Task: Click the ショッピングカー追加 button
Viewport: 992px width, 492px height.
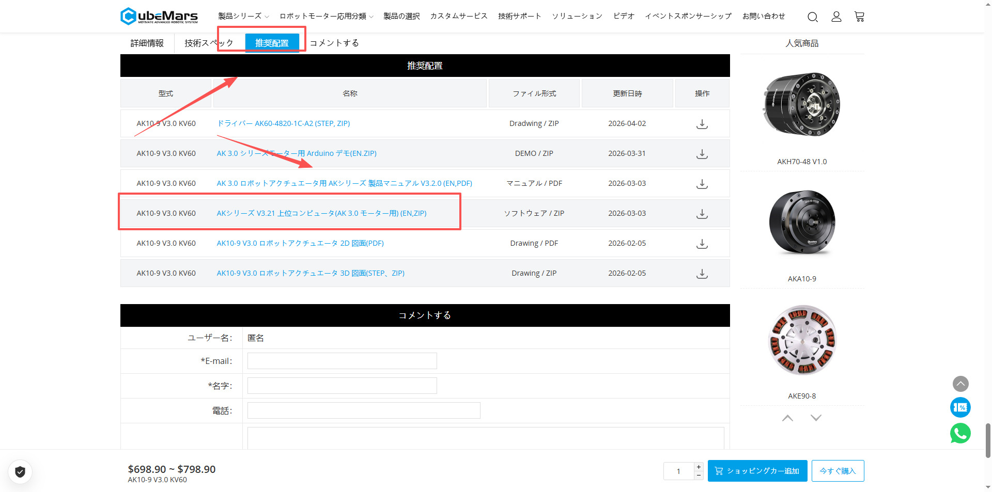Action: pos(757,471)
